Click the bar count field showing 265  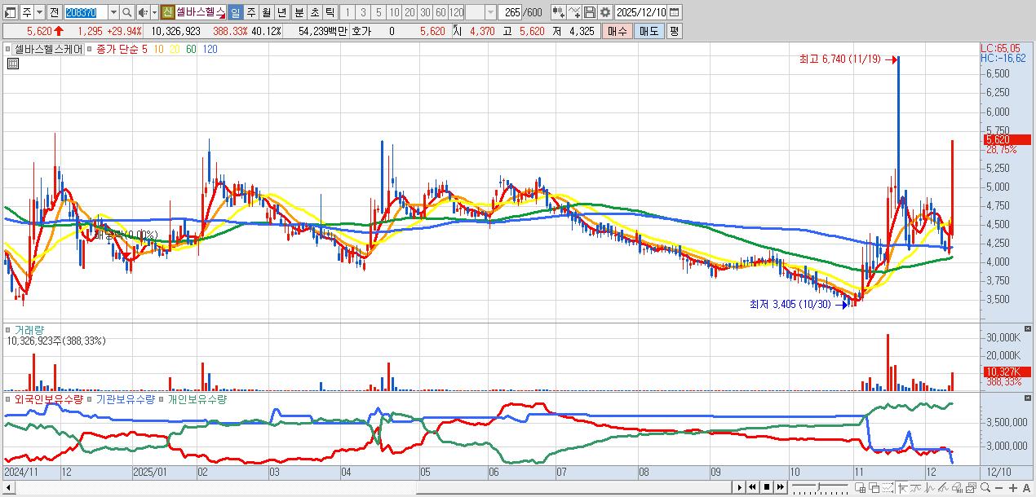510,13
